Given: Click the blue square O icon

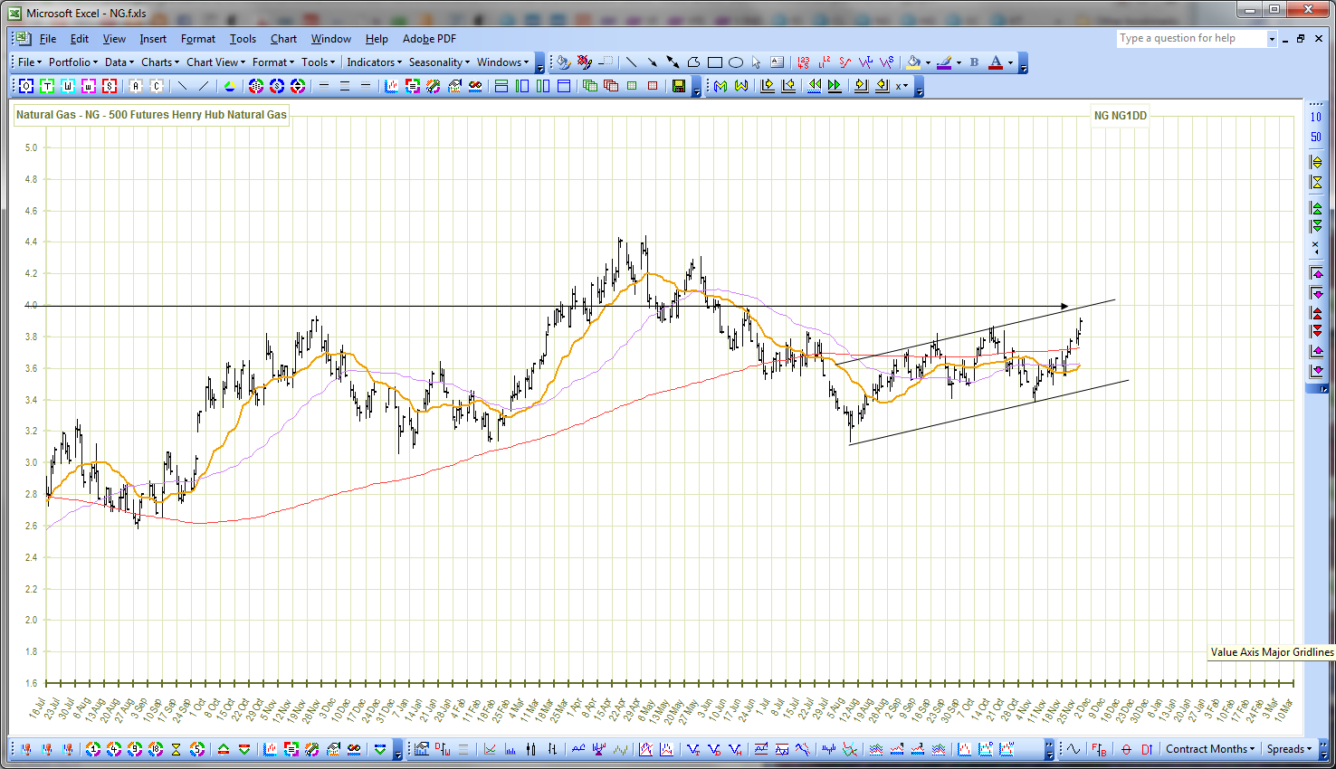Looking at the screenshot, I should 26,86.
